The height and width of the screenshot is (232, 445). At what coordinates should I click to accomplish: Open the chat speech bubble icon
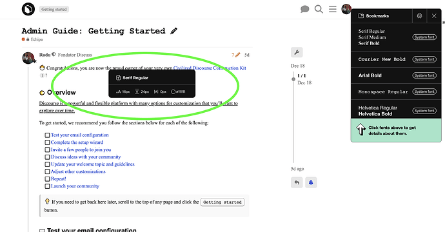click(x=304, y=10)
